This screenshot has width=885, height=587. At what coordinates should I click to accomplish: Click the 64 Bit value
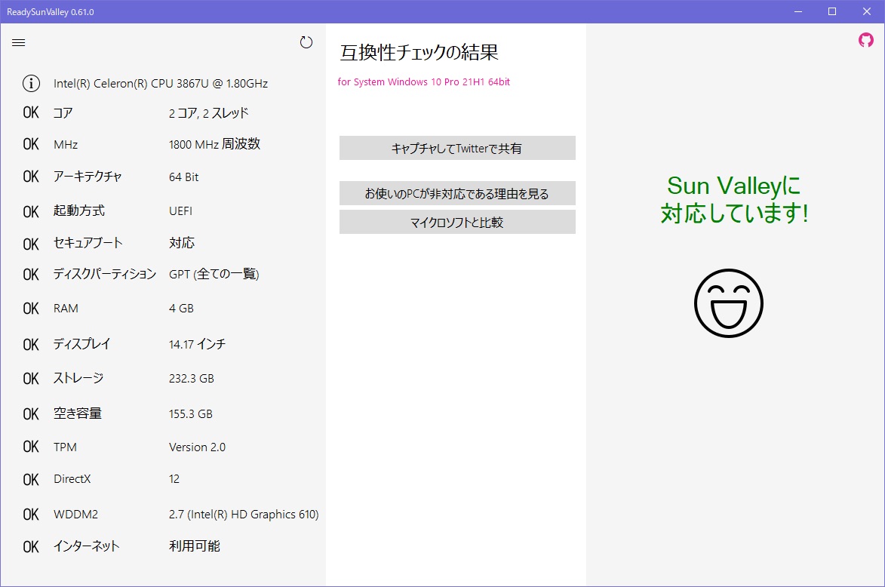(184, 177)
